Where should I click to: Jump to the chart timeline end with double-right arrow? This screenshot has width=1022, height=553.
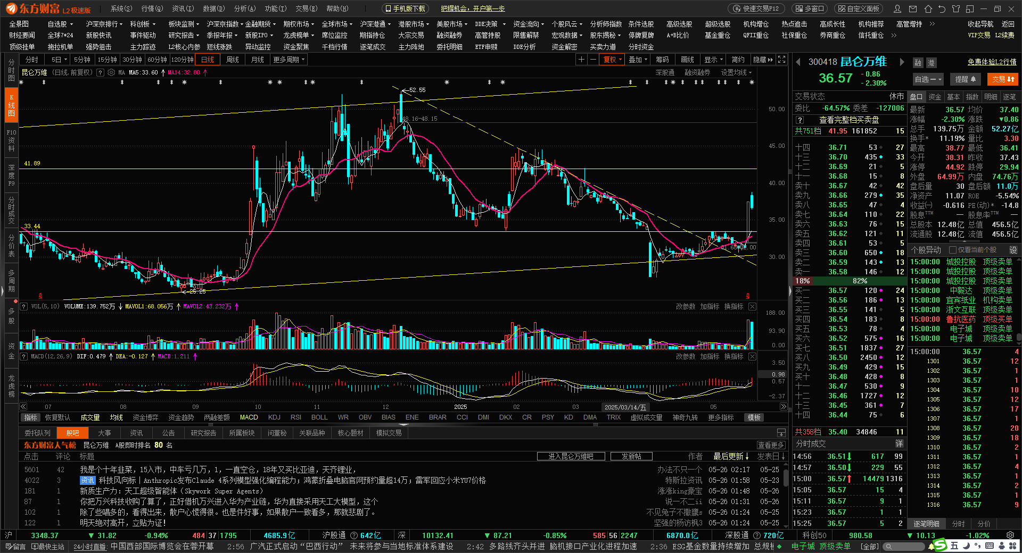[x=784, y=407]
